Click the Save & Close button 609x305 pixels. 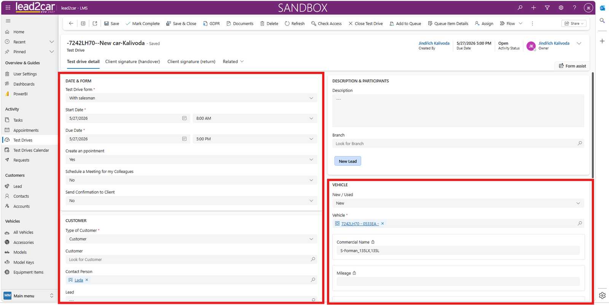pyautogui.click(x=181, y=24)
